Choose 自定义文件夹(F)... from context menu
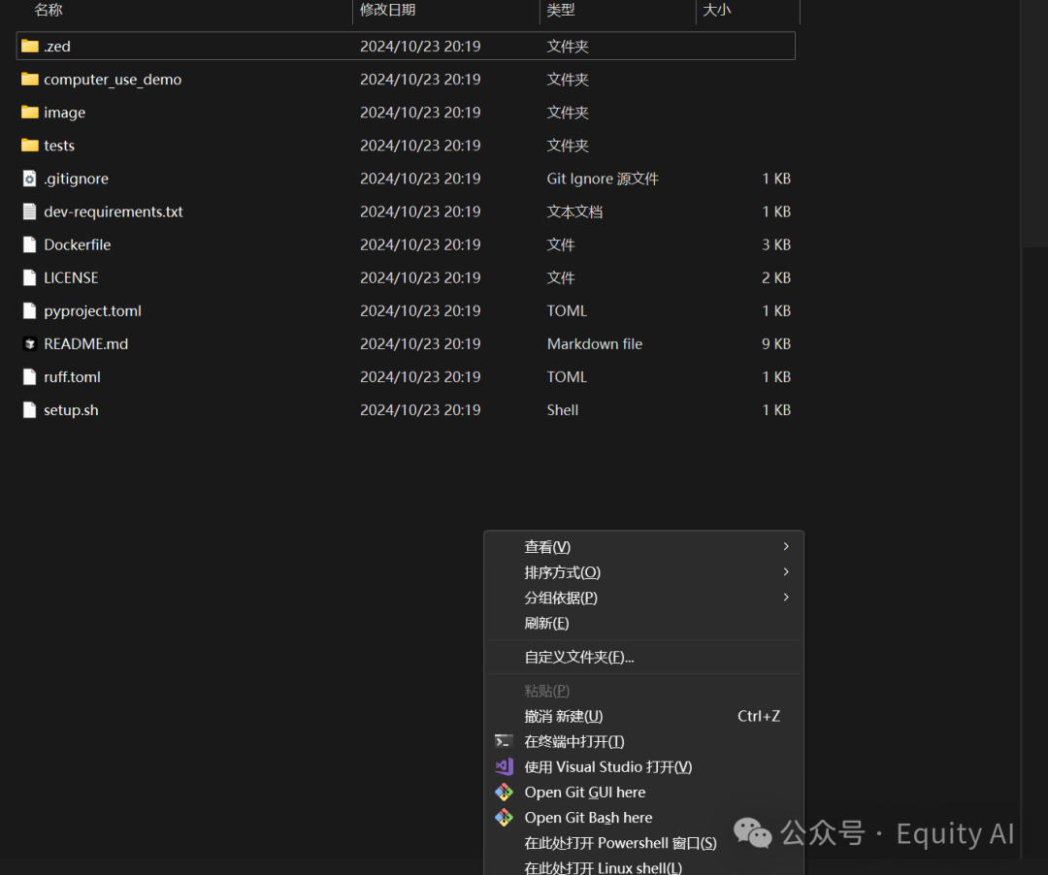 tap(644, 658)
